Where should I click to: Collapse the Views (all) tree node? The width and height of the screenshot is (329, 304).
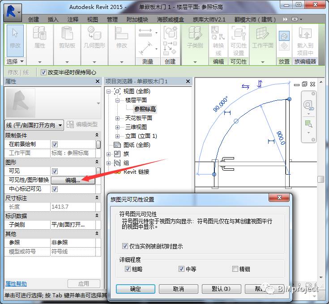coord(108,91)
